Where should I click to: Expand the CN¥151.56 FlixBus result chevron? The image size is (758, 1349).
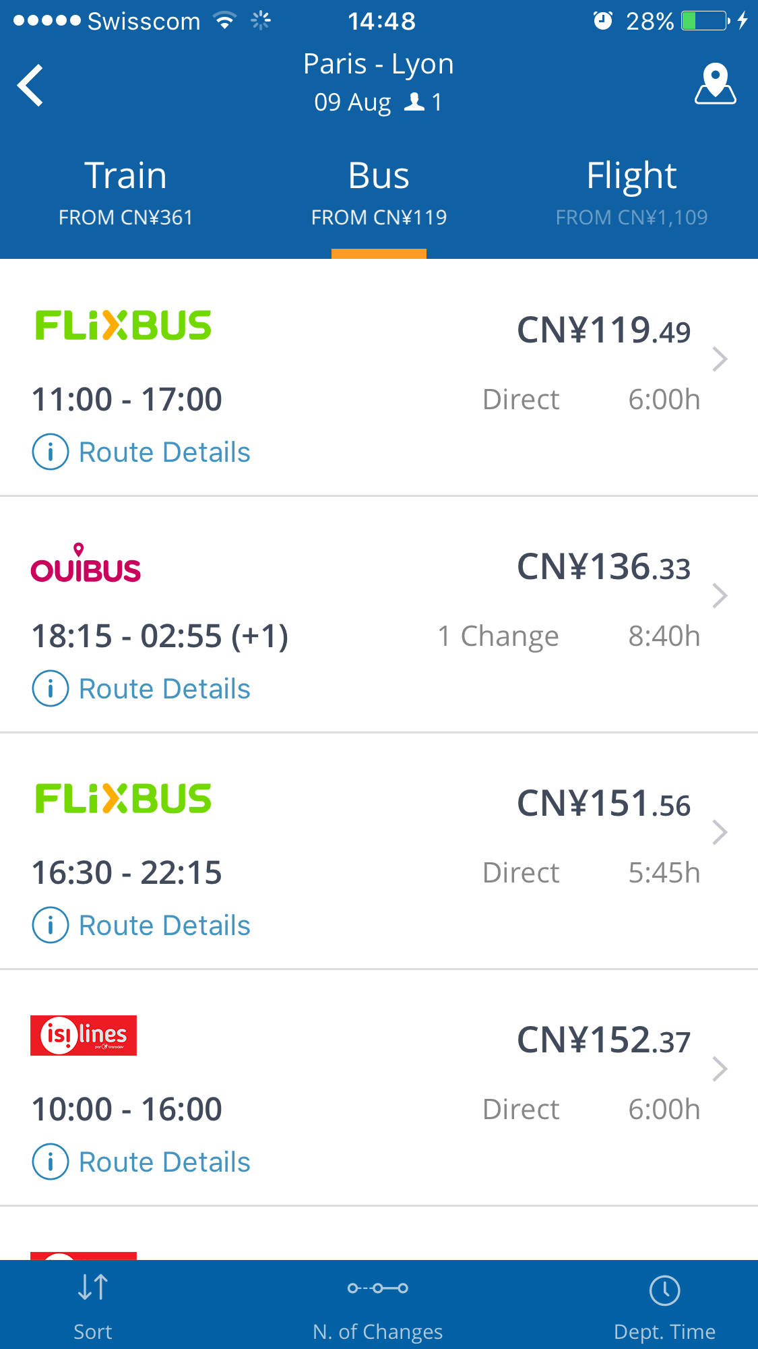point(720,833)
